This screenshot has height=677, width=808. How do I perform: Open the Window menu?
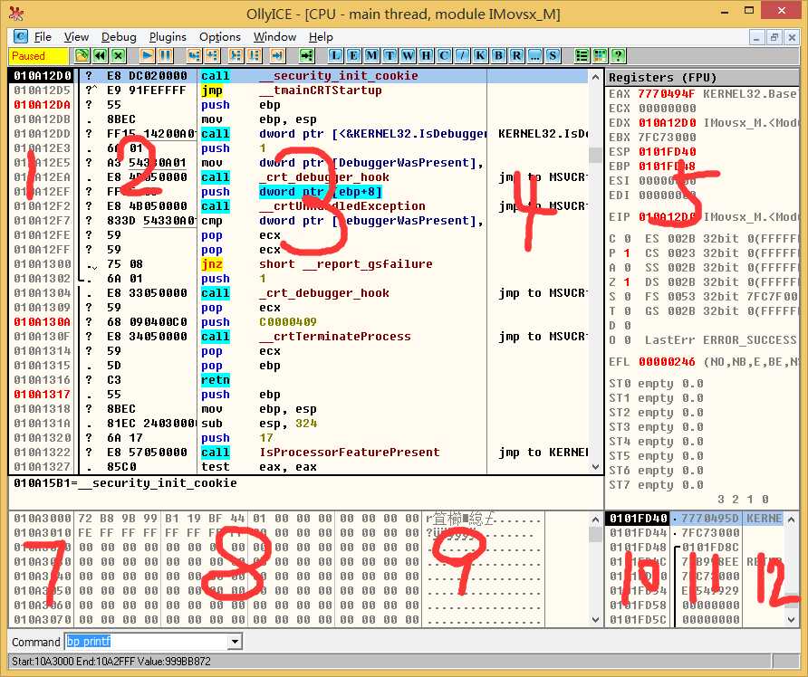pyautogui.click(x=274, y=37)
